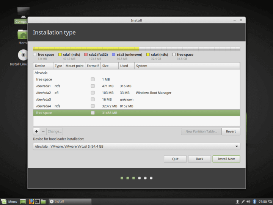Click the Bluetooth icon in system tray
Viewport: 273px width, 205px height.
point(255,201)
